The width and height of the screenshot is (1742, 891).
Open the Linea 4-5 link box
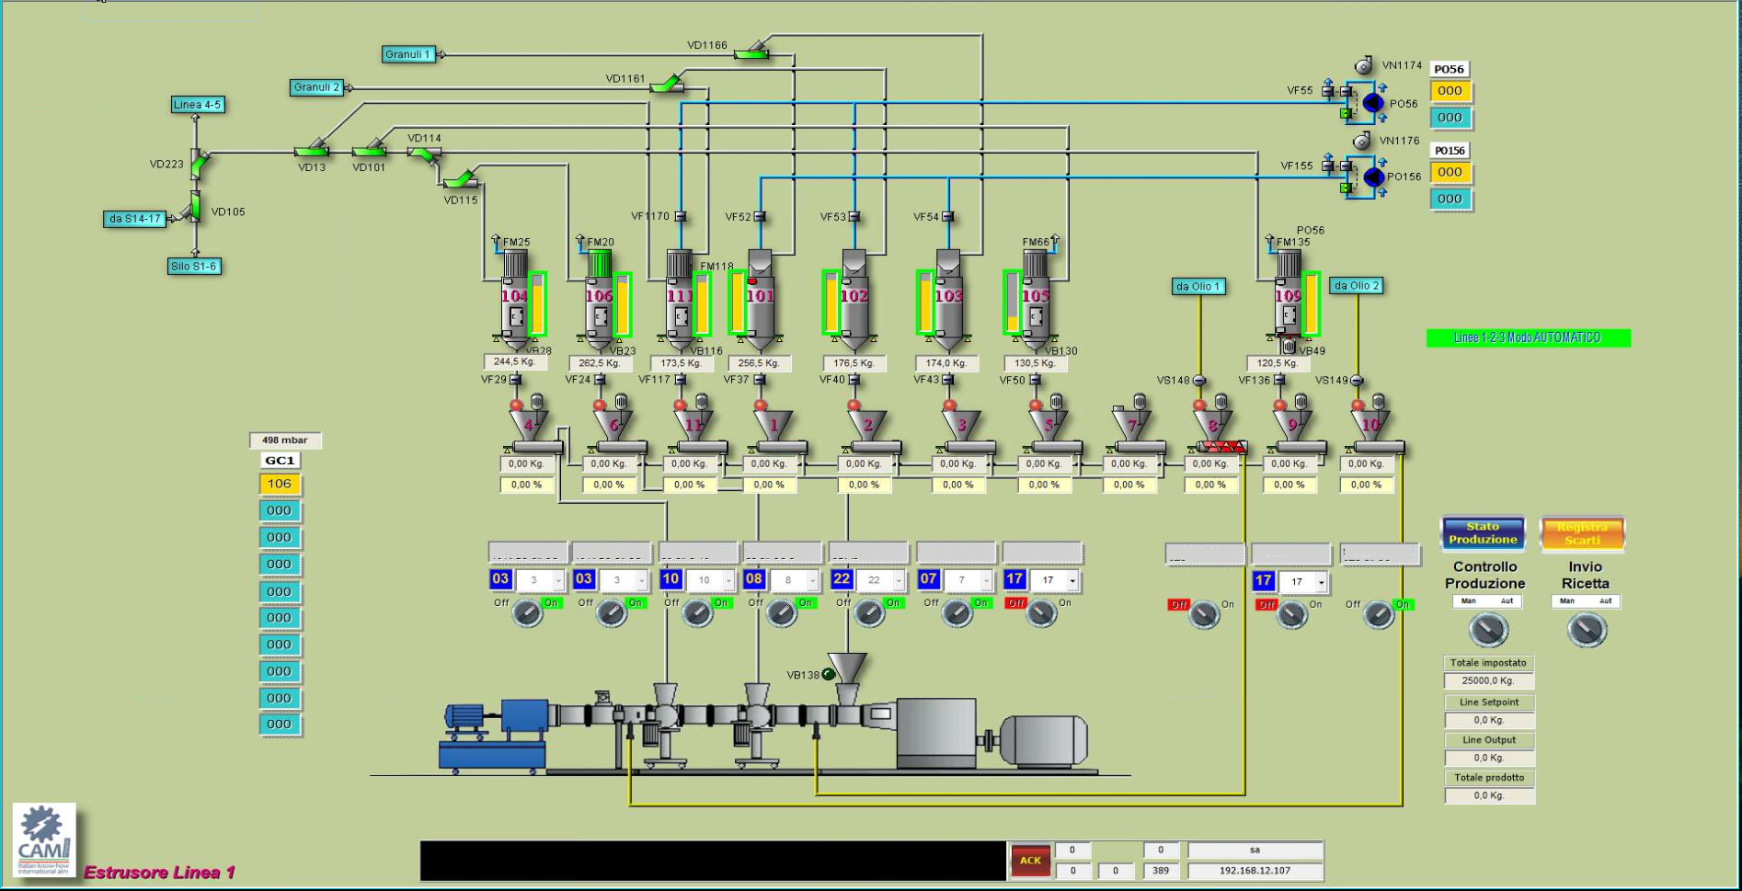(x=197, y=105)
